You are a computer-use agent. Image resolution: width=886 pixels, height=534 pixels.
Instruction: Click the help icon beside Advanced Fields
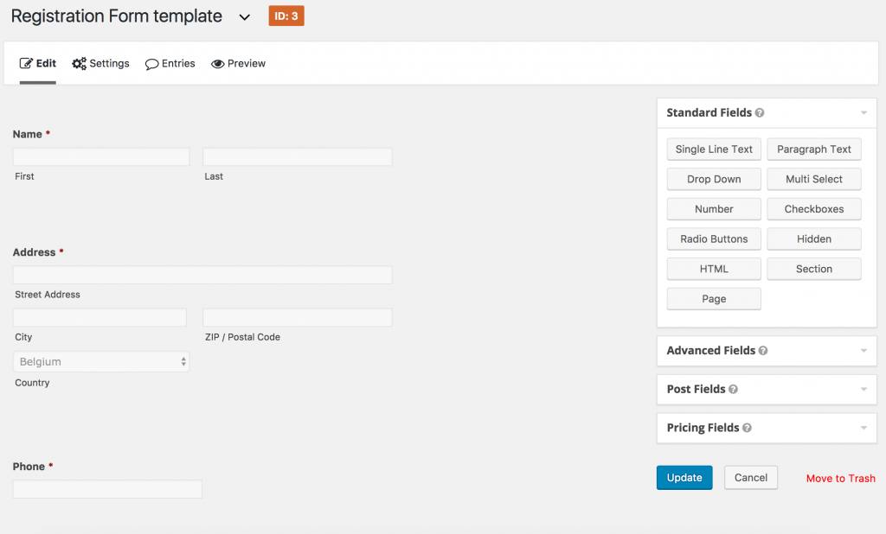763,351
